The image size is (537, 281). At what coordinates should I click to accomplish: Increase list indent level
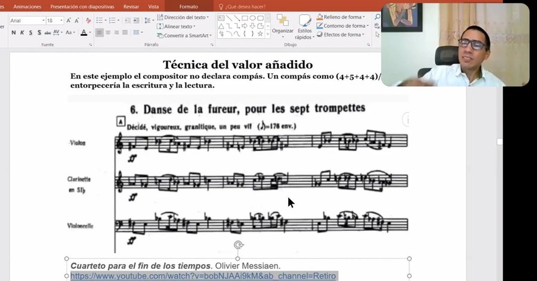click(x=136, y=20)
